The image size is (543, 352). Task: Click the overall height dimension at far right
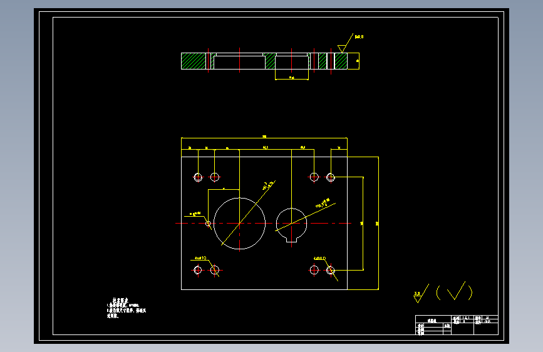coord(377,224)
